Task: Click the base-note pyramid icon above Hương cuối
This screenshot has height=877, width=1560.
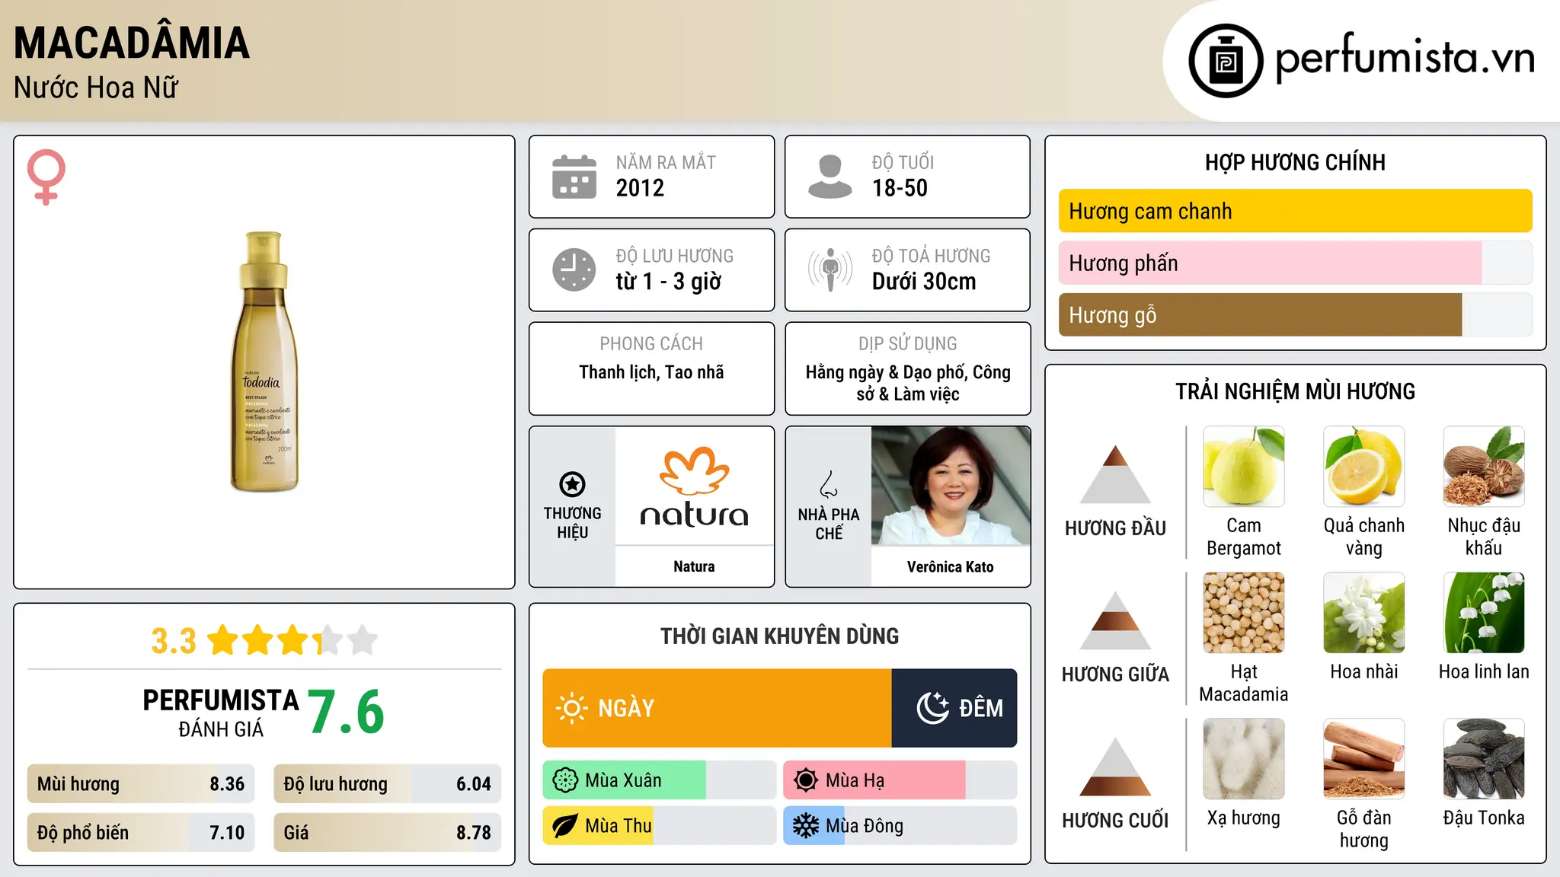Action: (x=1115, y=767)
